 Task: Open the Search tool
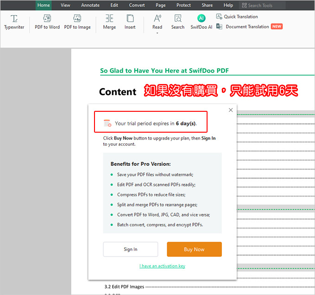click(178, 22)
